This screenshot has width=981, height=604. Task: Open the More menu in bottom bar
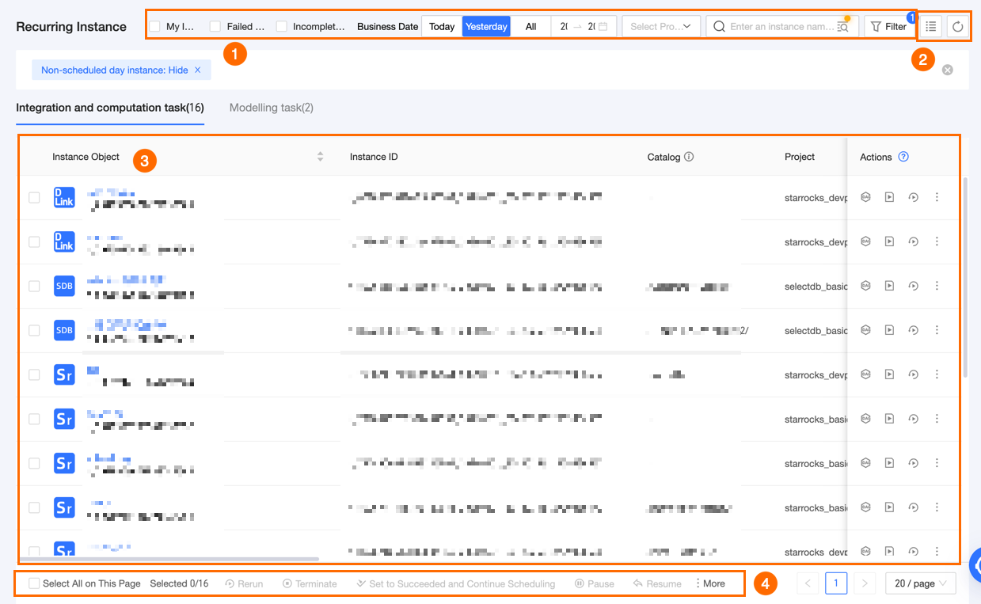[709, 583]
